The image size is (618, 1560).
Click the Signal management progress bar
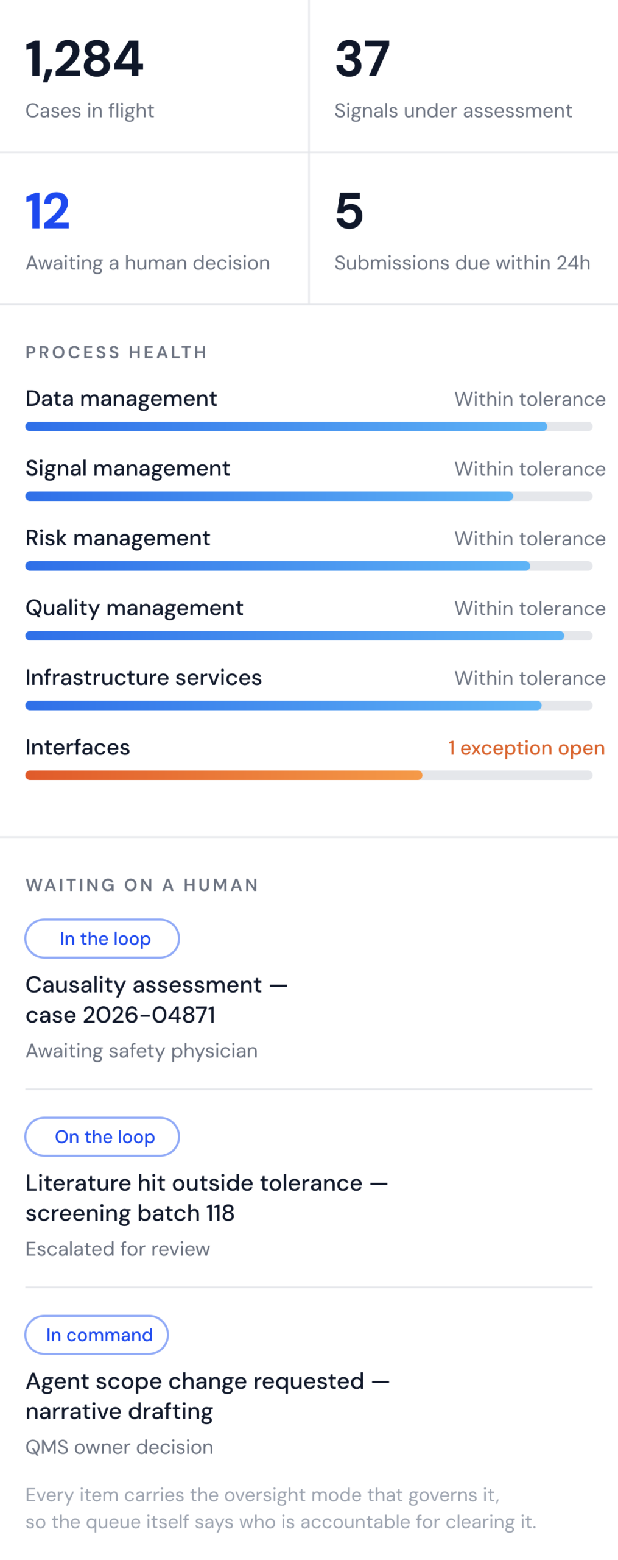[x=309, y=496]
